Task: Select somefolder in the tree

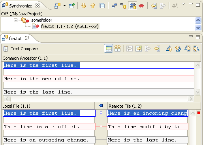Action: tap(41, 20)
